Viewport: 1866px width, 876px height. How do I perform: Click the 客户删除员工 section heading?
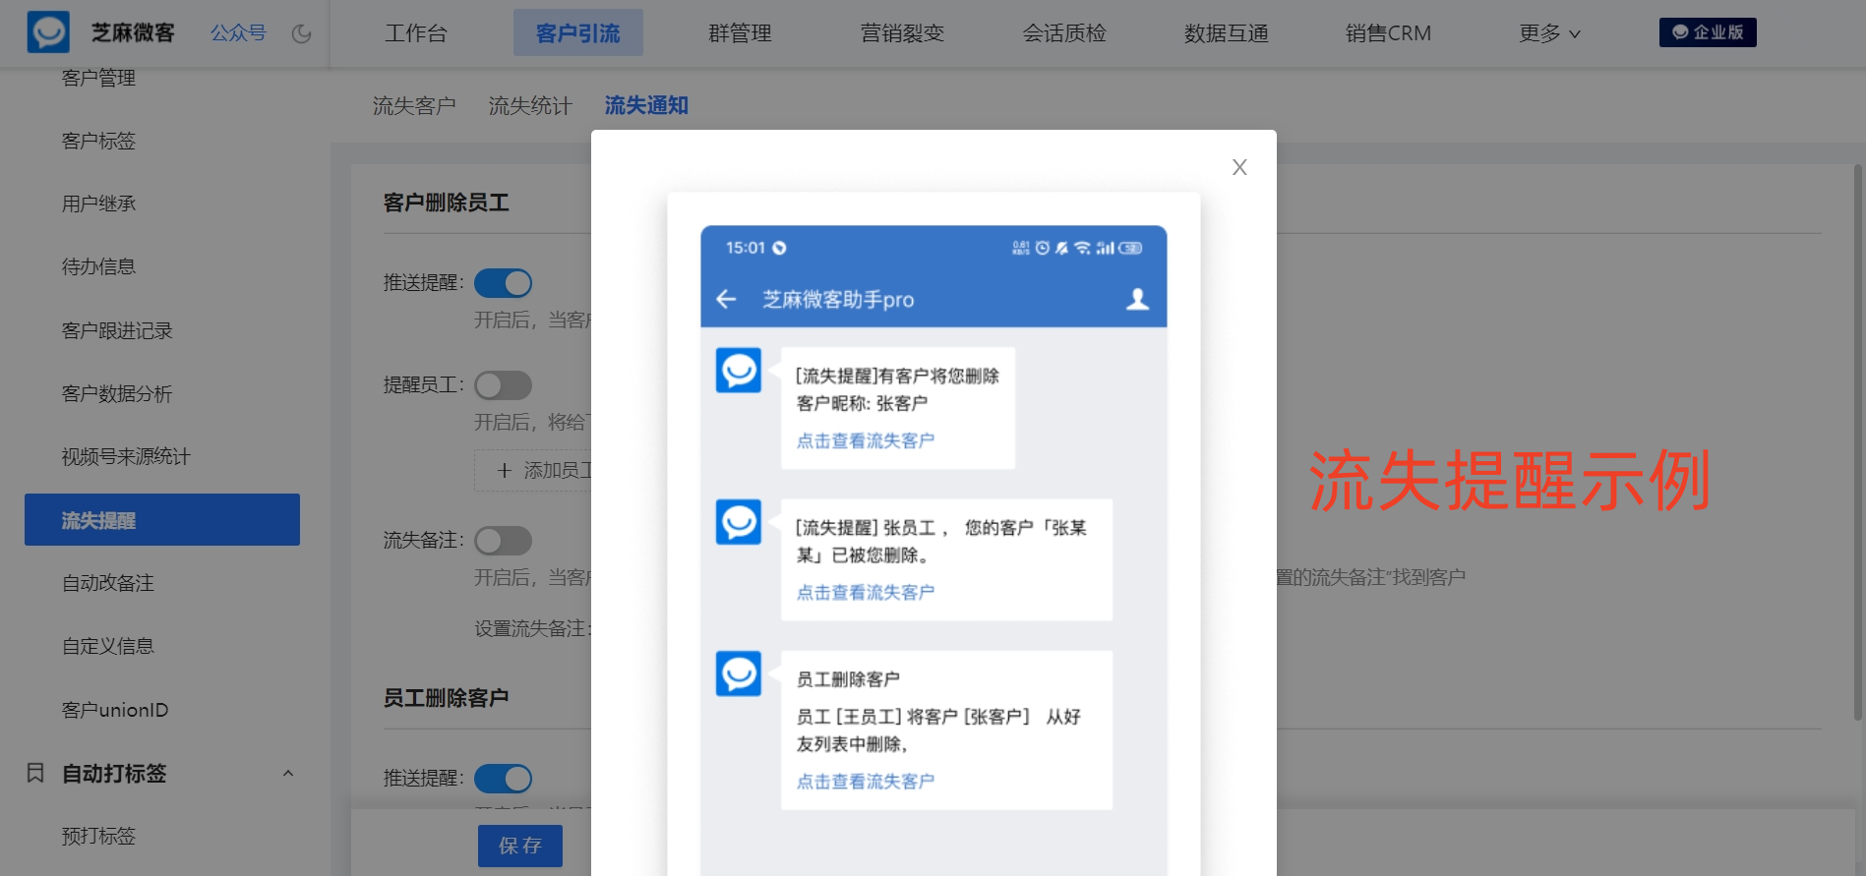[446, 203]
